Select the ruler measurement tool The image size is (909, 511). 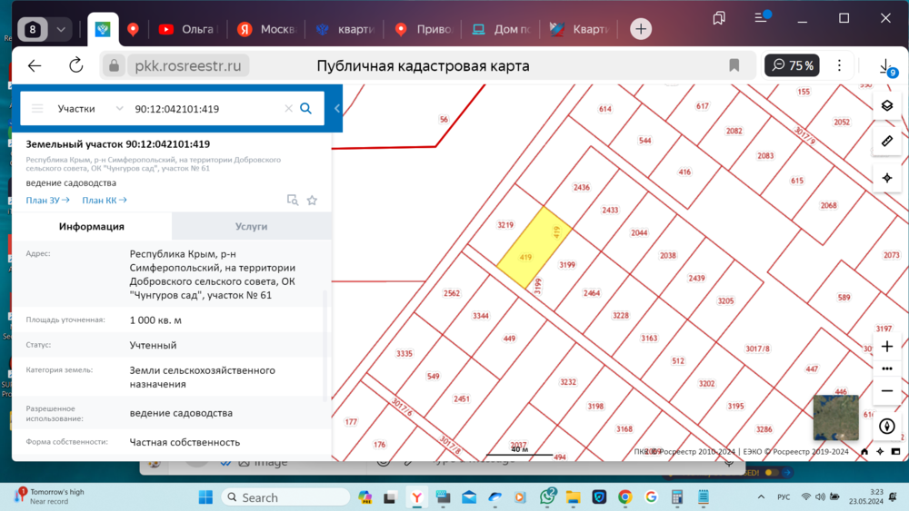tap(887, 141)
